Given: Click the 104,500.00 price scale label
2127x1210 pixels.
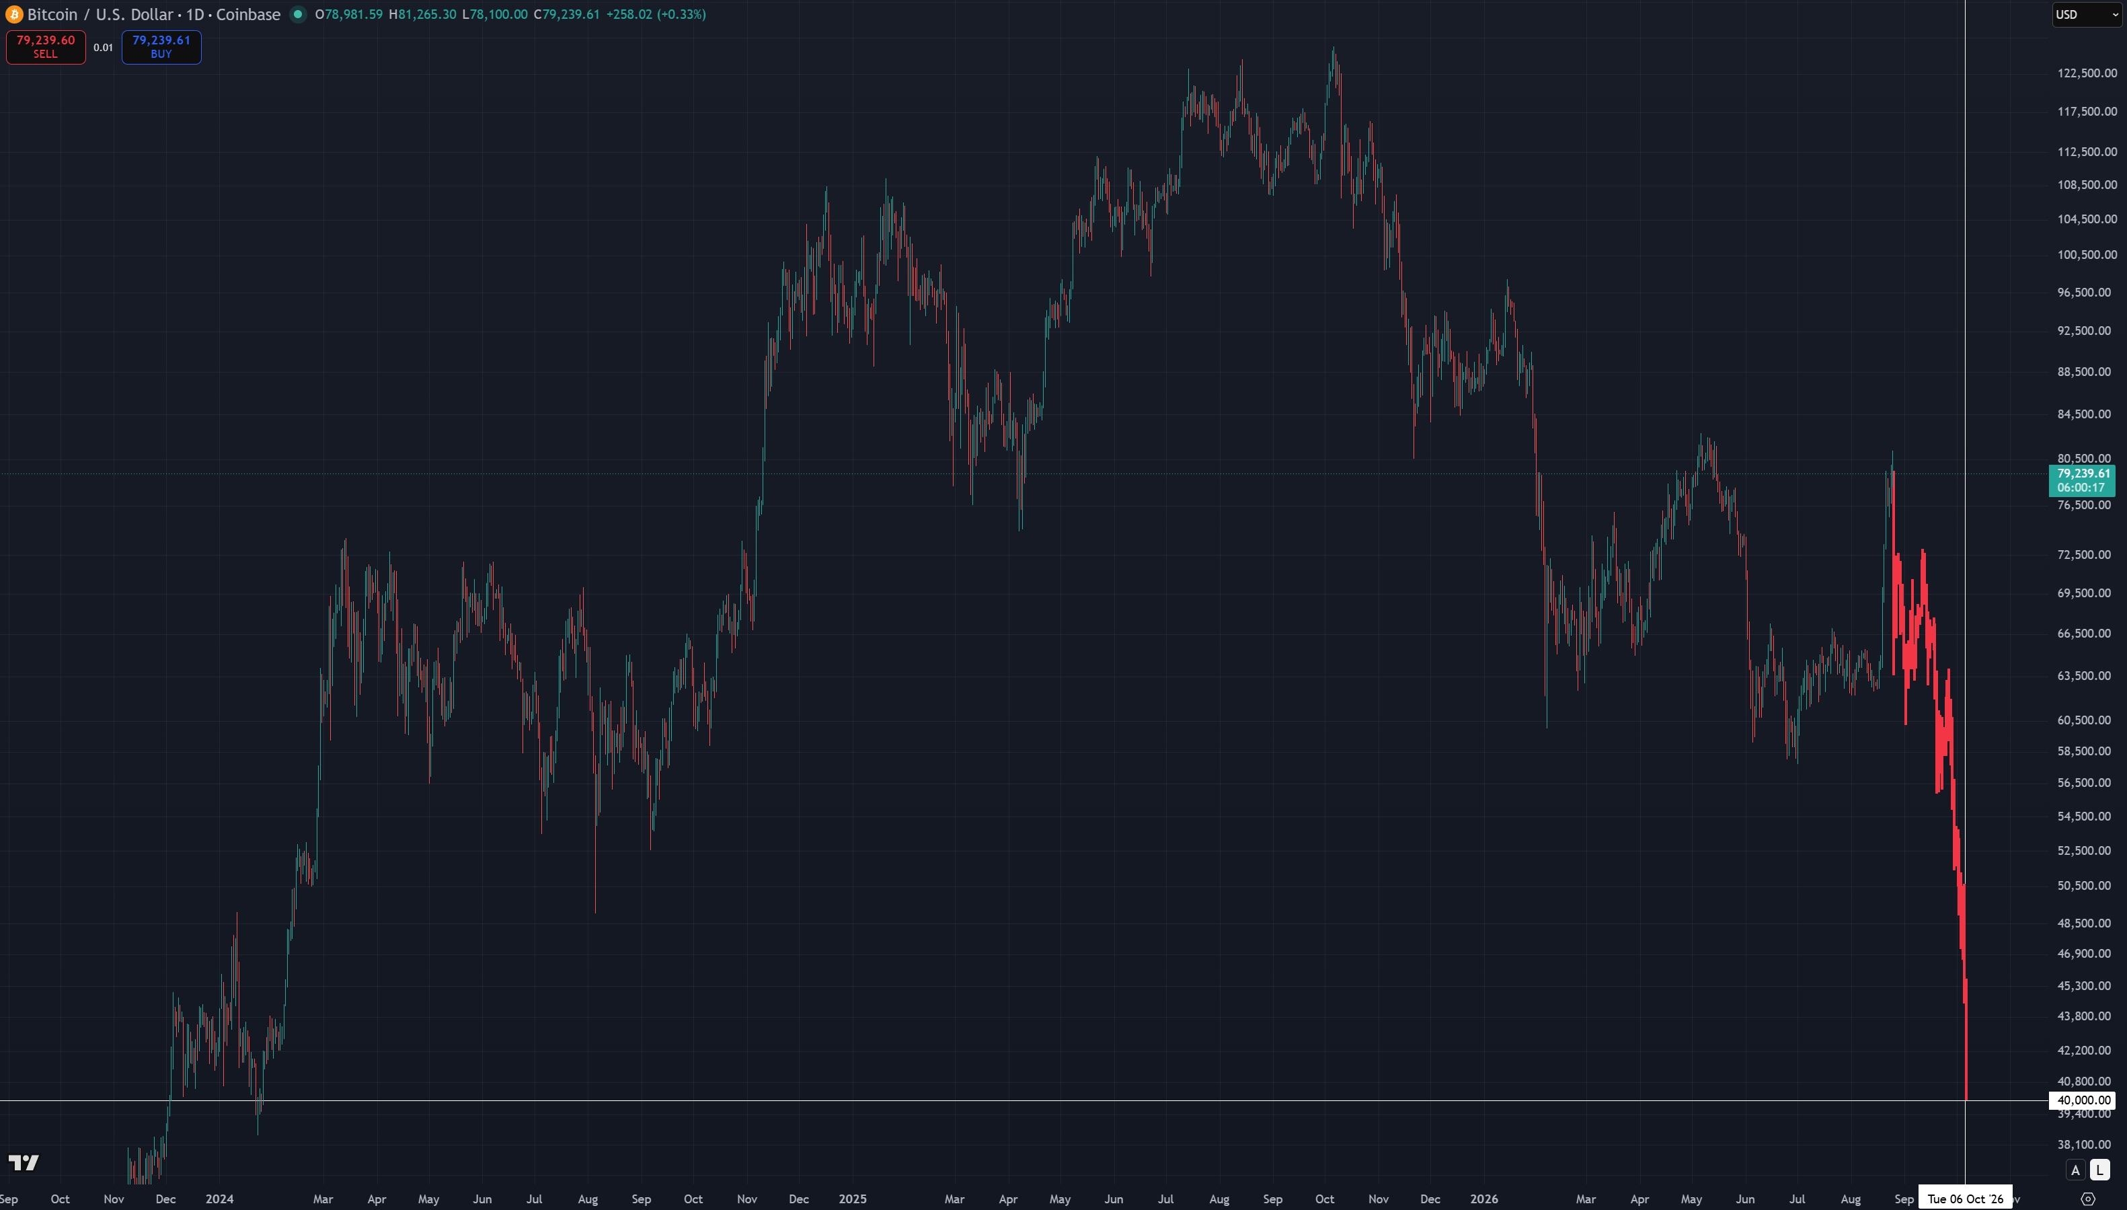Looking at the screenshot, I should point(2087,219).
